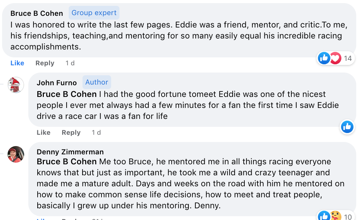Click the thumbs-up reaction icon on Bruce's comment
This screenshot has width=359, height=220.
[x=324, y=58]
